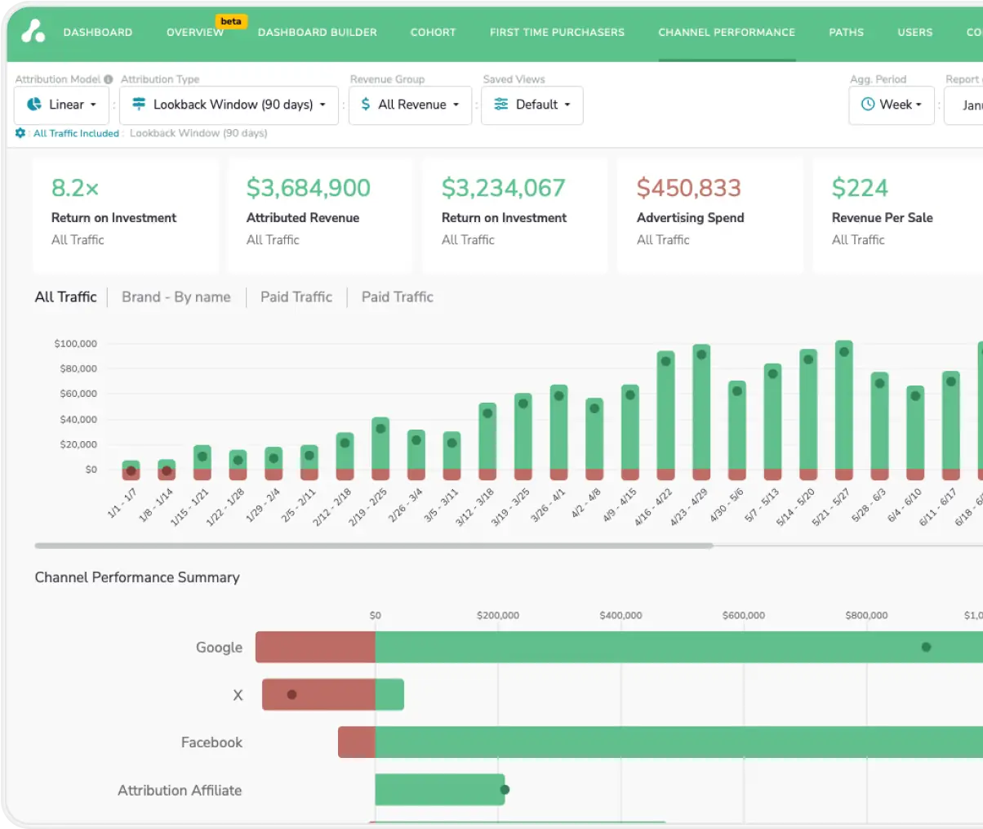Viewport: 983px width, 829px height.
Task: Click the sliders icon in Saved Views
Action: click(501, 105)
